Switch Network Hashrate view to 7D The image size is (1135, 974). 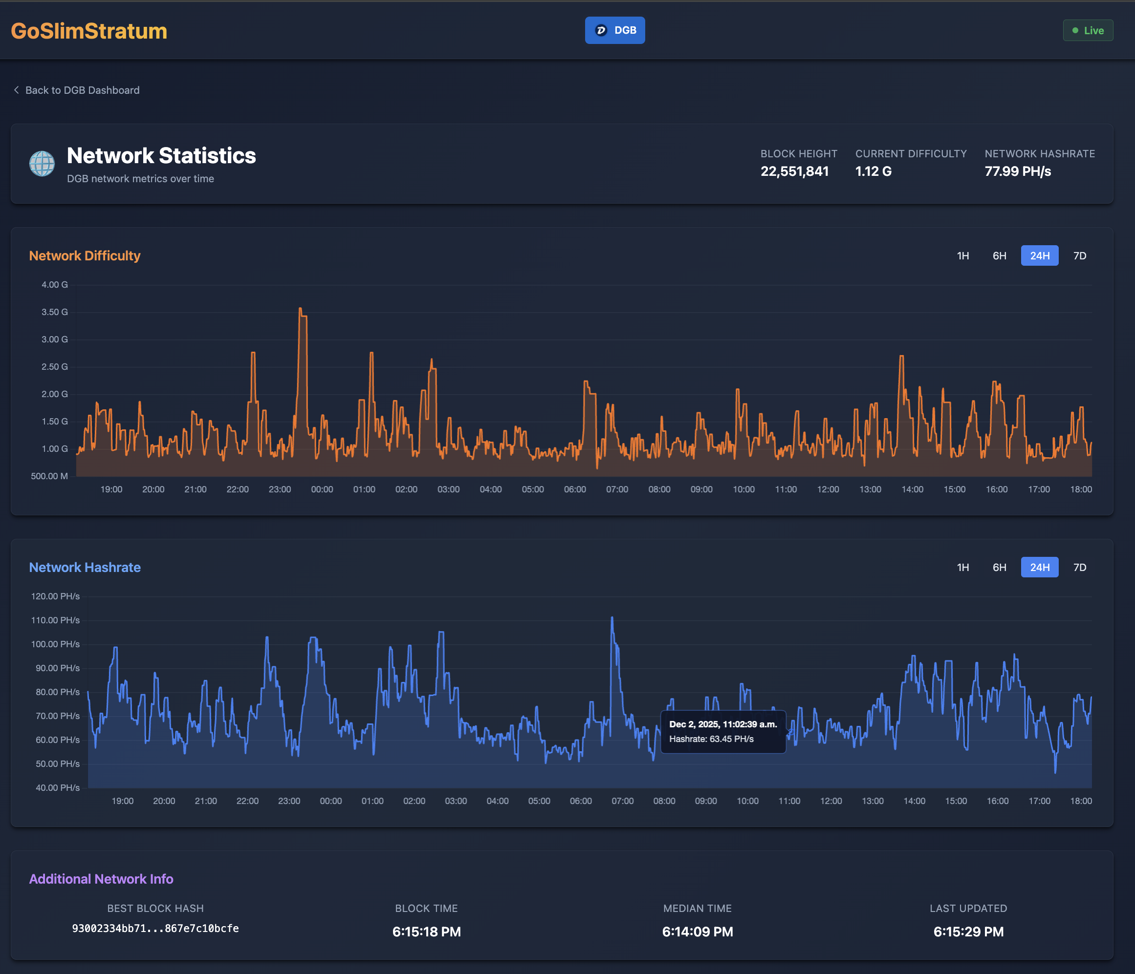(x=1079, y=567)
